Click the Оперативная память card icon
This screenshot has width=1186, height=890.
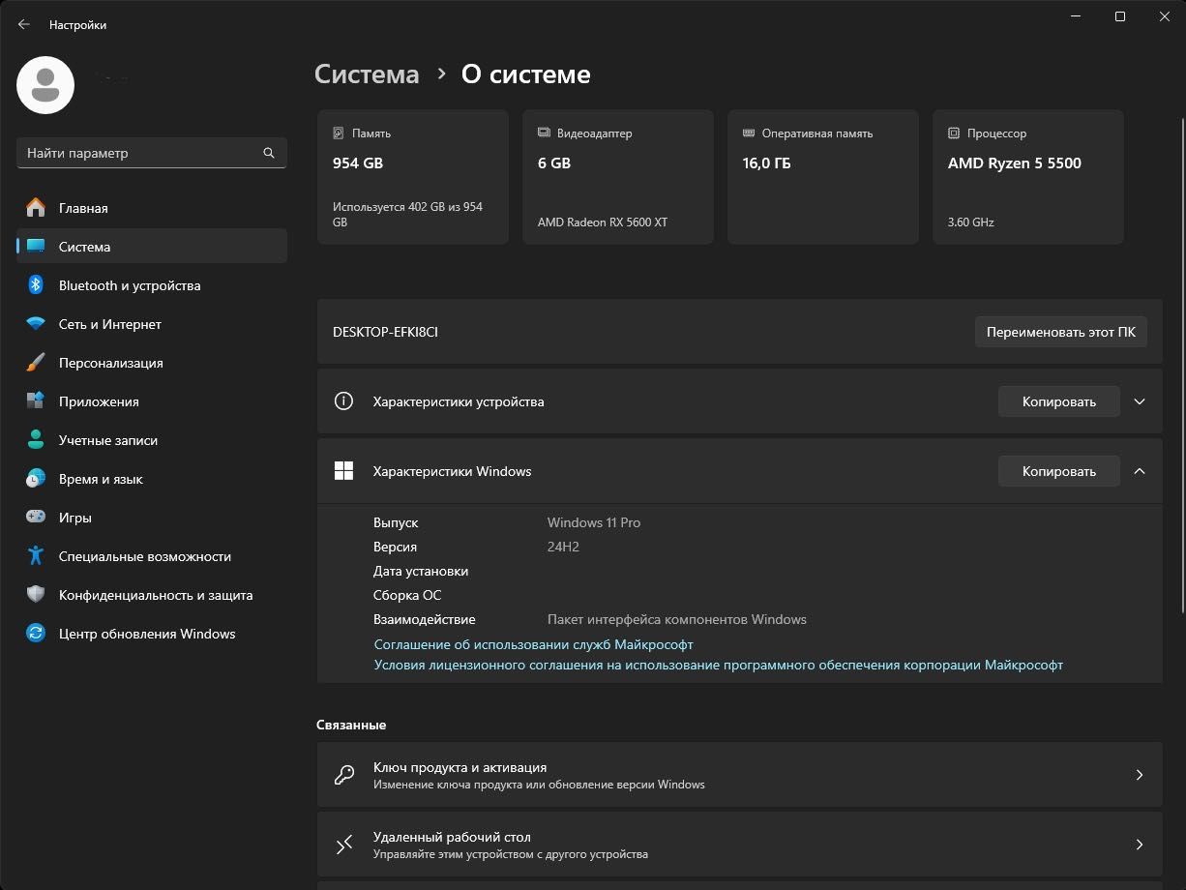coord(749,133)
